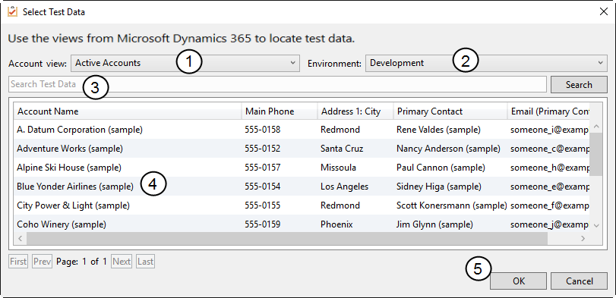Click the someone_i@ email cell

tap(550, 130)
